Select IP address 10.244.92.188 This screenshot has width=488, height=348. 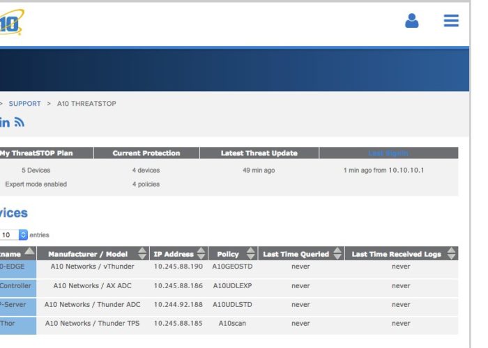(x=178, y=305)
